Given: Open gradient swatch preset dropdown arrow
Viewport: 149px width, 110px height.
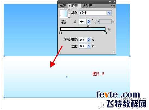Looking at the screenshot, I should [x=69, y=13].
